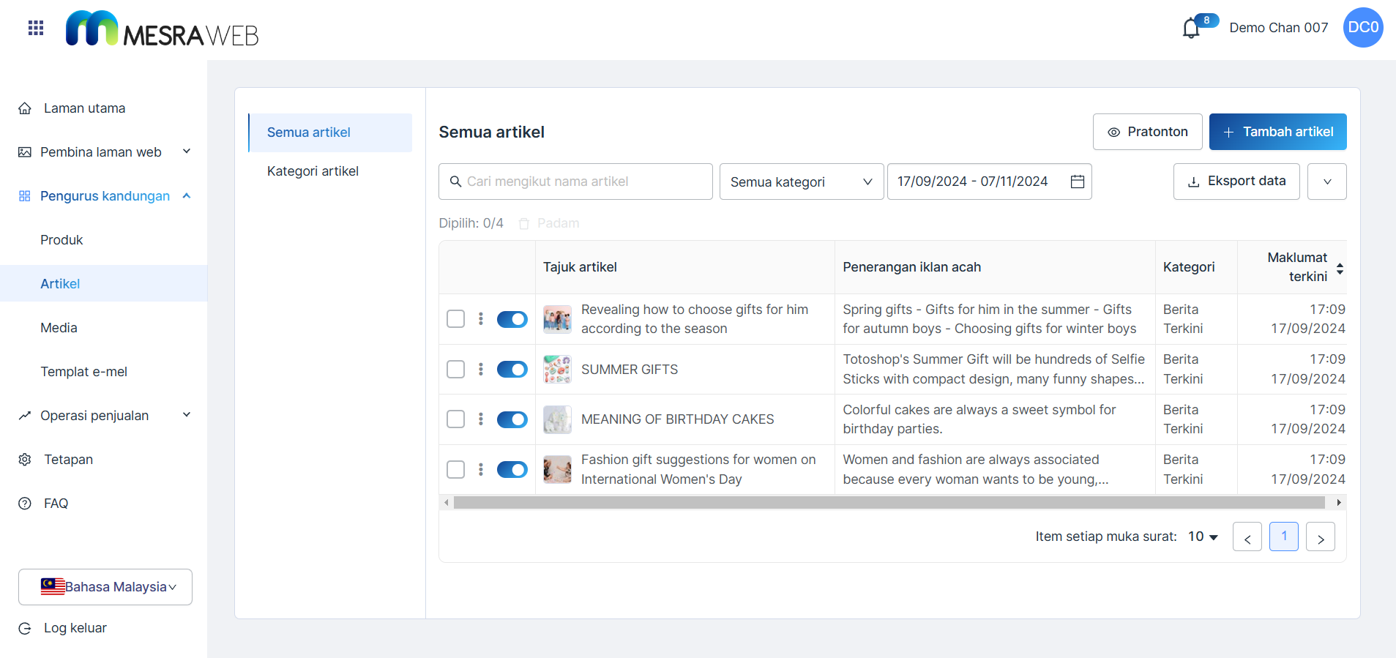Image resolution: width=1396 pixels, height=658 pixels.
Task: Select checkbox for MEANING OF BIRTHDAY CAKES
Action: 455,419
